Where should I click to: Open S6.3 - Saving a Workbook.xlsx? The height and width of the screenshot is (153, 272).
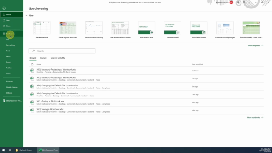tap(146, 102)
